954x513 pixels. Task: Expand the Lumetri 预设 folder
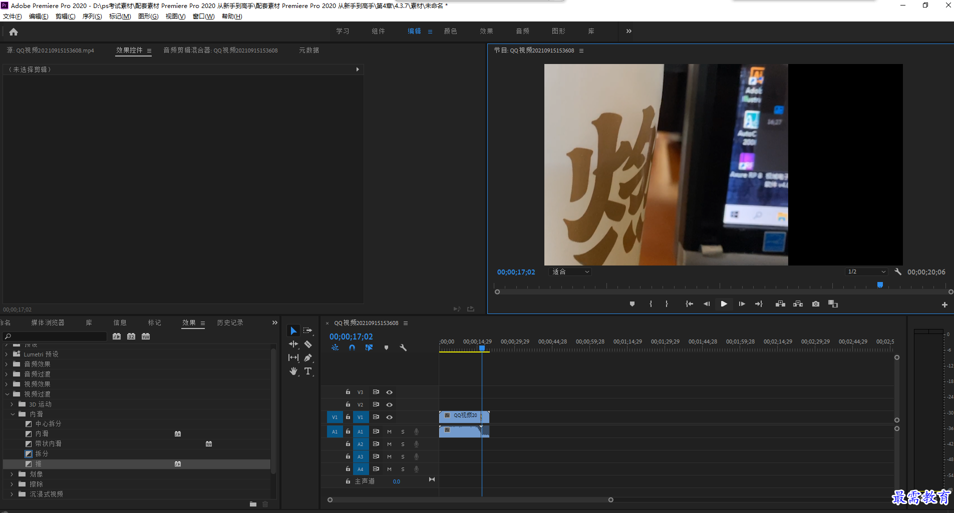[6, 354]
